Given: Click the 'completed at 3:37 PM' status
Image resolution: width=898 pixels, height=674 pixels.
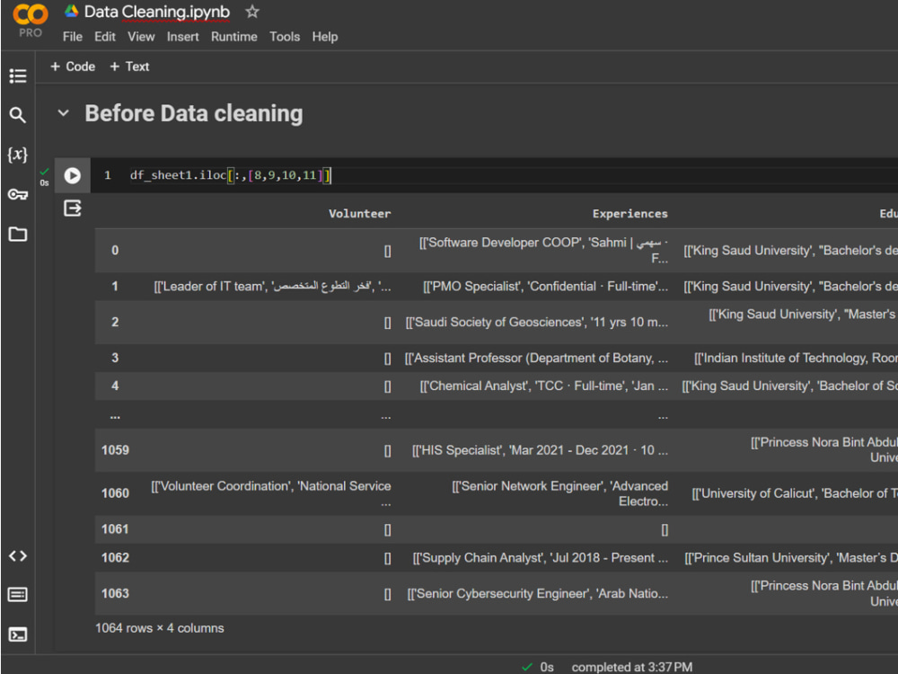Looking at the screenshot, I should [x=631, y=667].
